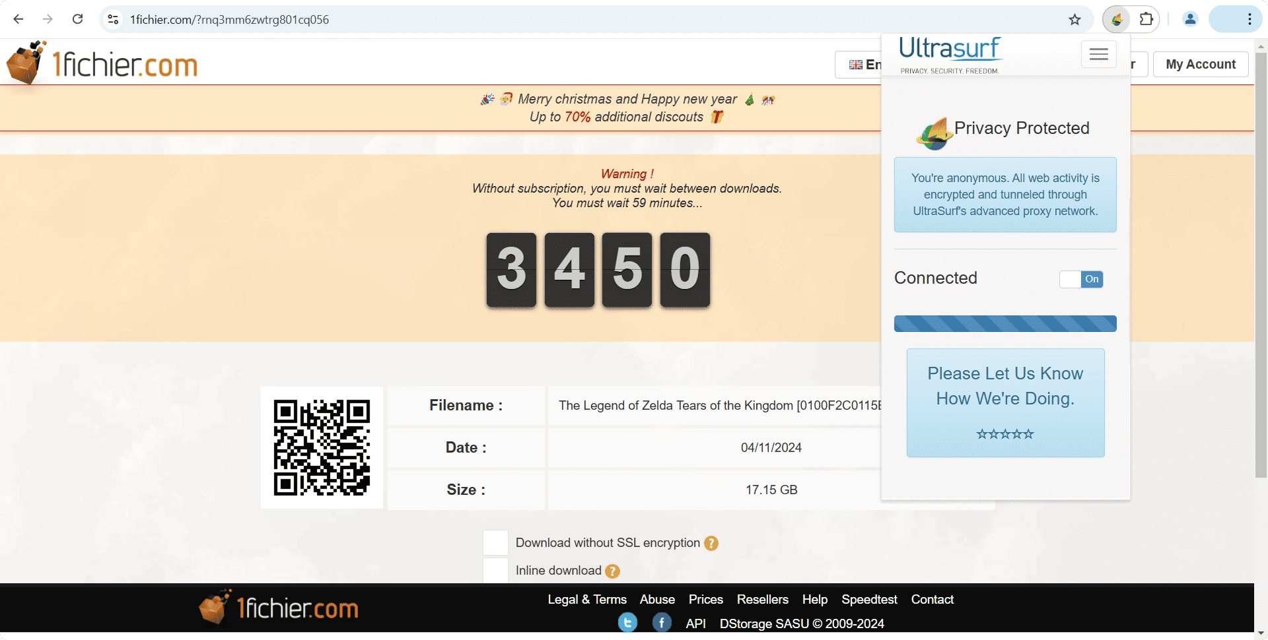Open the Speedtest footer link

pyautogui.click(x=869, y=599)
